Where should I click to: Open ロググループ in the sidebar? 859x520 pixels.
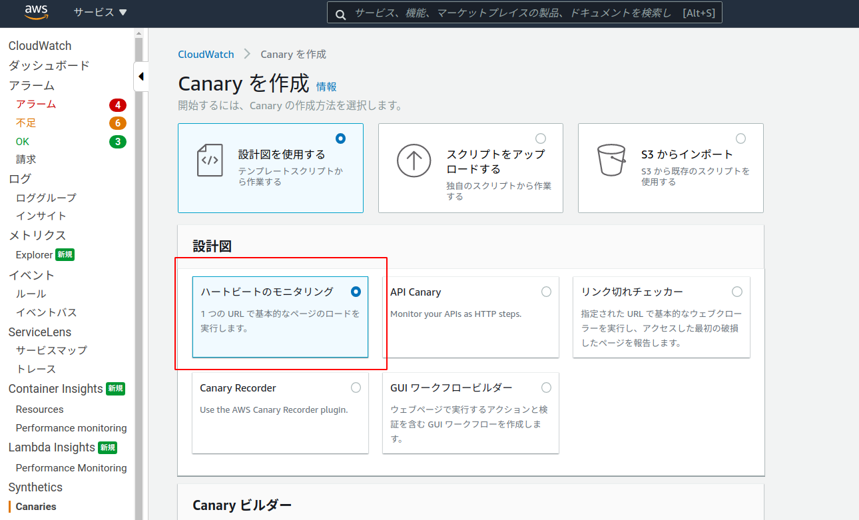[x=46, y=198]
